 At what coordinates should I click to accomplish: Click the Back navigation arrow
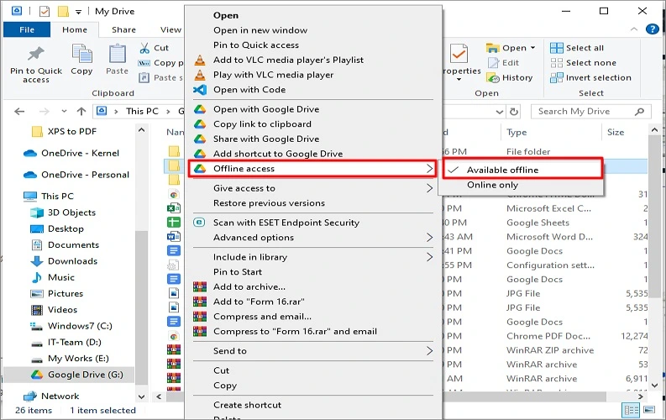(x=19, y=111)
